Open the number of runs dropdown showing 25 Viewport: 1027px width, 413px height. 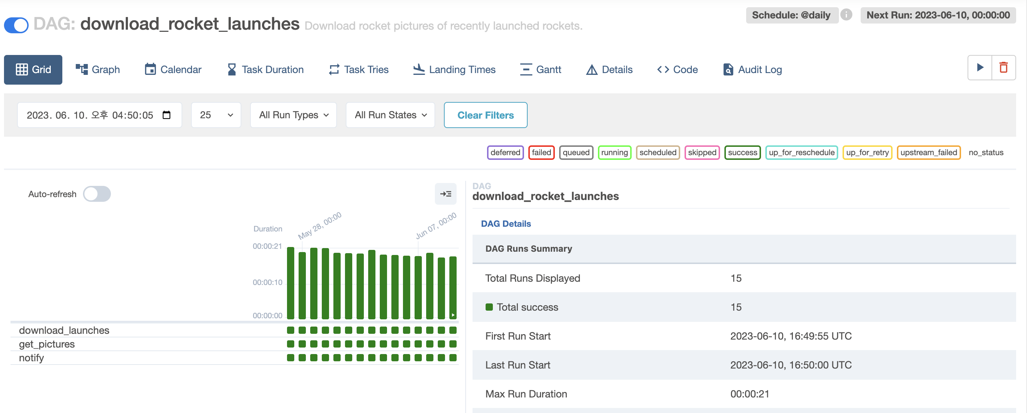click(216, 115)
